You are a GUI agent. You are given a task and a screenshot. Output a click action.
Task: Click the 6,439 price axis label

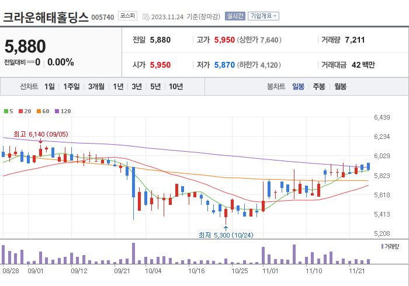click(x=382, y=117)
